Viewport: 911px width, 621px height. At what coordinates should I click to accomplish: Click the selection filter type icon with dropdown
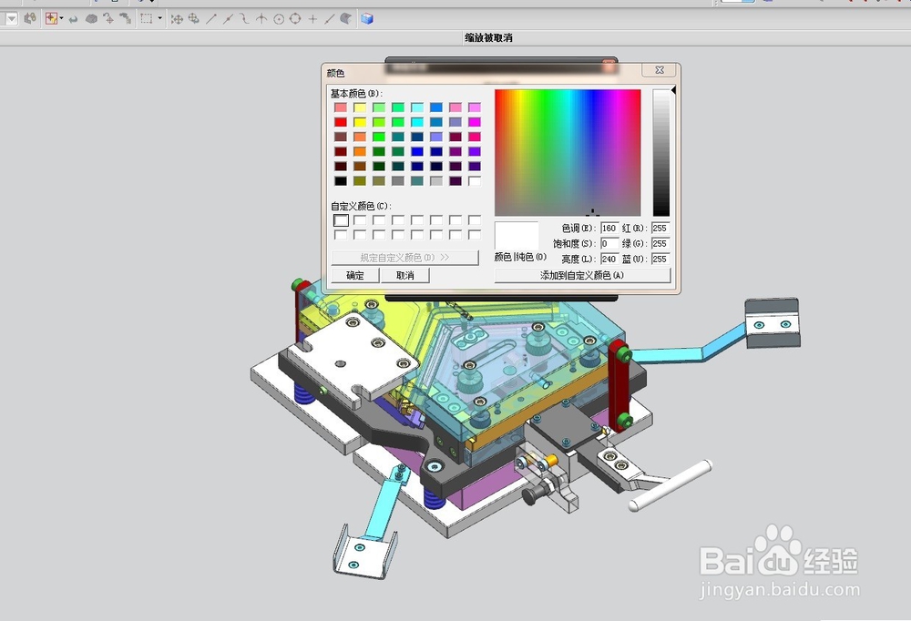click(x=51, y=18)
